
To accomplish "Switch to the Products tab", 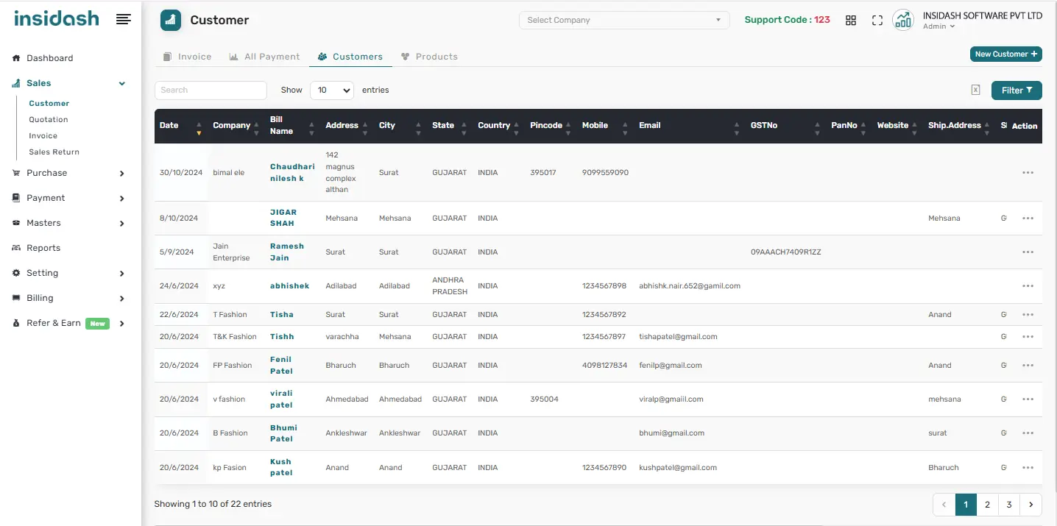I will (430, 57).
